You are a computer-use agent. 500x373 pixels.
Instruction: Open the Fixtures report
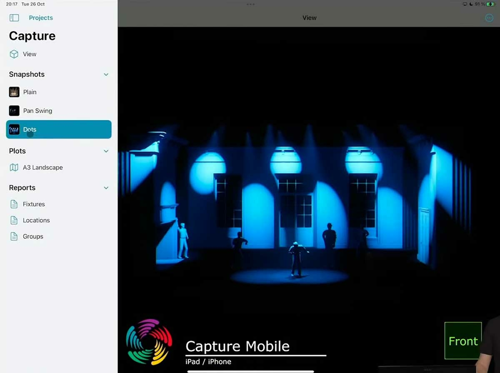(34, 204)
